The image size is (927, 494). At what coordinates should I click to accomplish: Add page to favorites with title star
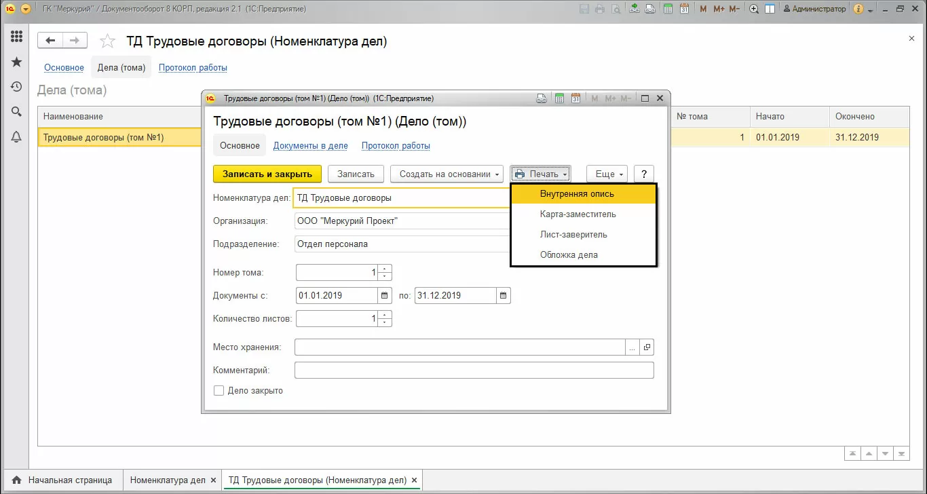click(x=107, y=41)
